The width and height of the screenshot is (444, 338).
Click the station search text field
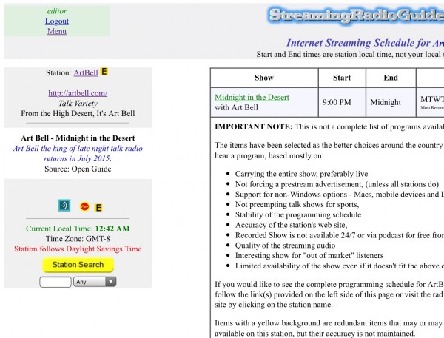click(x=55, y=282)
